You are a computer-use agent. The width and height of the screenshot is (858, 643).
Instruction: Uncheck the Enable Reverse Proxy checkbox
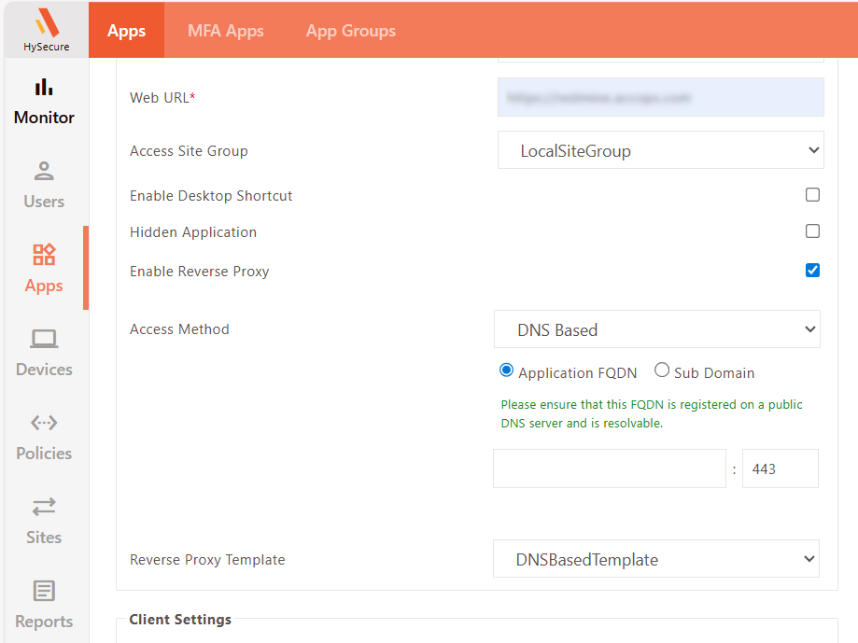click(x=812, y=271)
